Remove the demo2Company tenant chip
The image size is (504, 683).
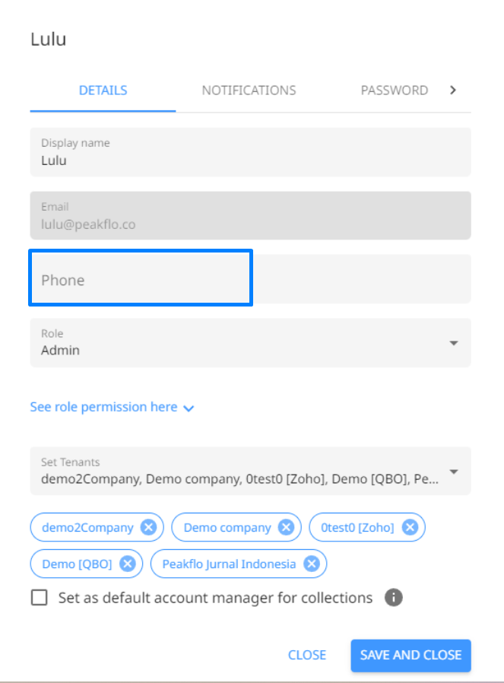tap(149, 526)
